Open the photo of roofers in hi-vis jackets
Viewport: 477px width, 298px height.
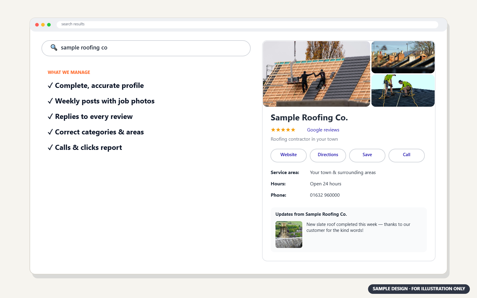click(x=403, y=91)
